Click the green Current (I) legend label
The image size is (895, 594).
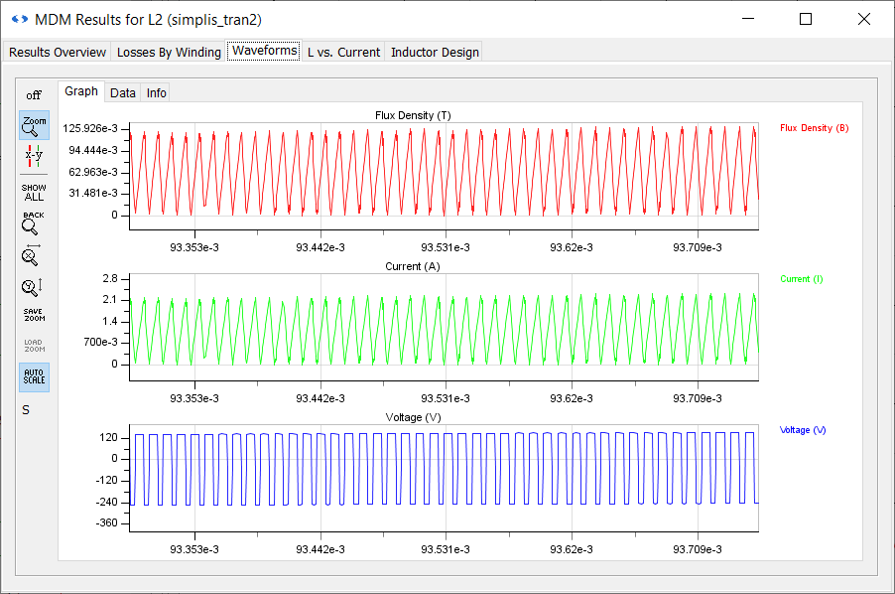802,279
